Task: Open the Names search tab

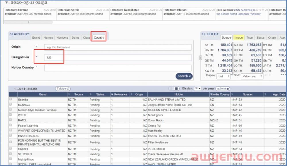Action: tap(48, 37)
